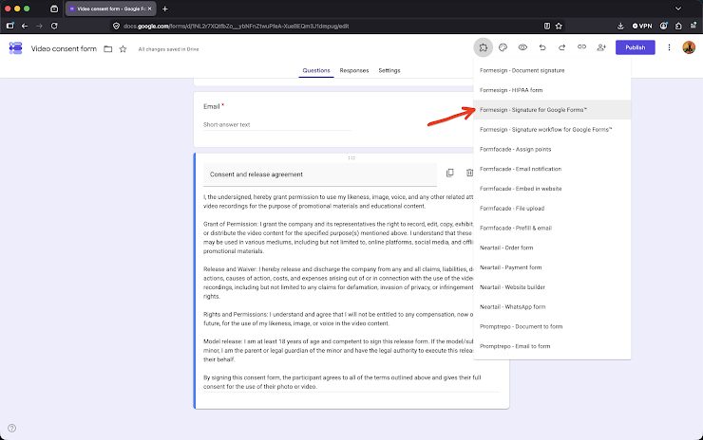This screenshot has width=703, height=440.
Task: Select Promptrepo - Document to form
Action: point(552,326)
